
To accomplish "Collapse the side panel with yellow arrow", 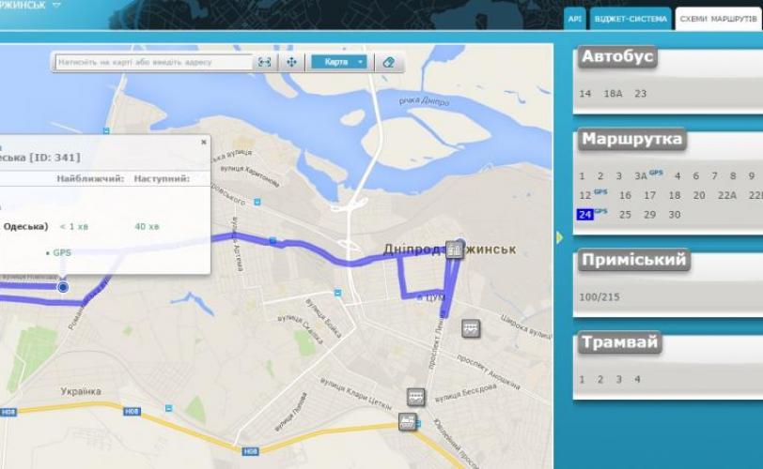I will [x=560, y=237].
